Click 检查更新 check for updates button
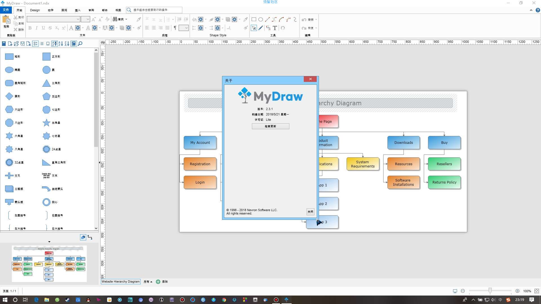Image resolution: width=541 pixels, height=304 pixels. [x=270, y=126]
